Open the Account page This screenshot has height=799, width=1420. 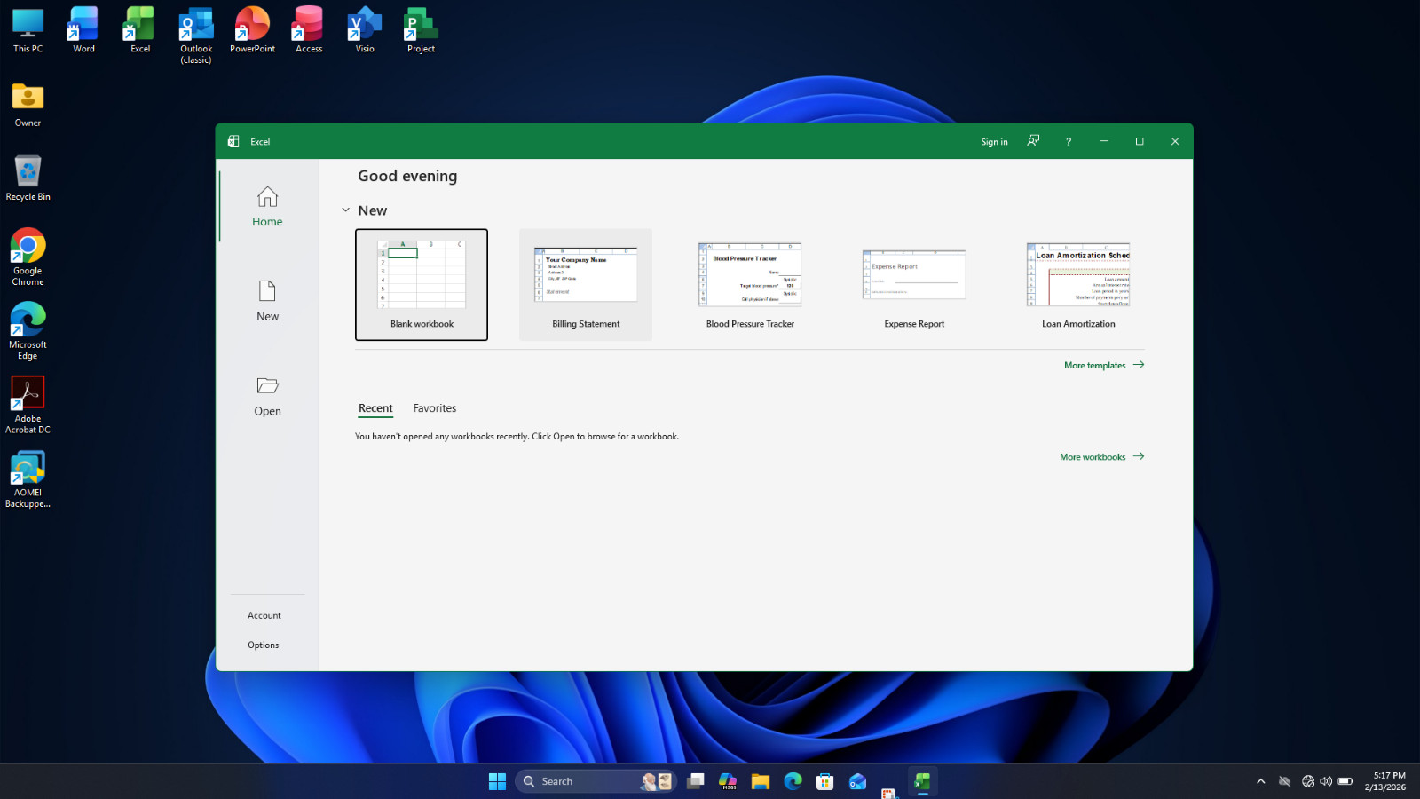[x=264, y=615]
